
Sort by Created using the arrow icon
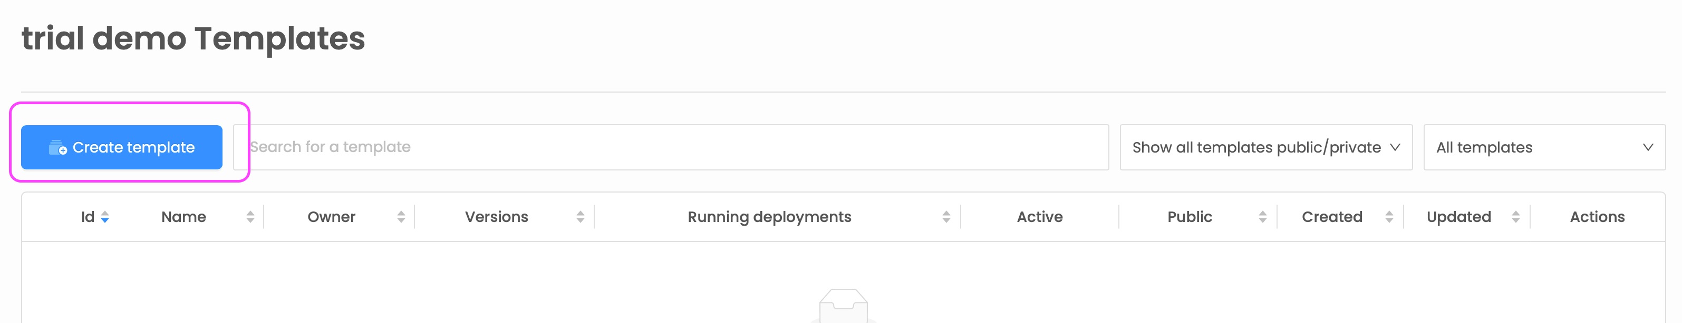click(1389, 217)
